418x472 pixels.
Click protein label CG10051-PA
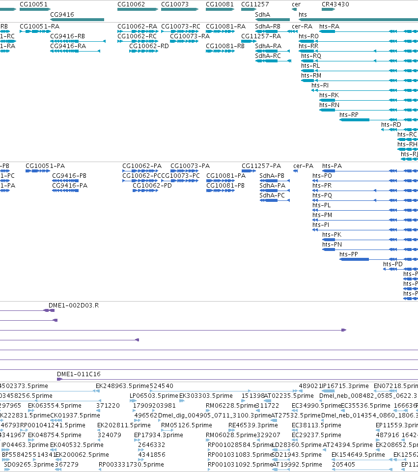(45, 166)
